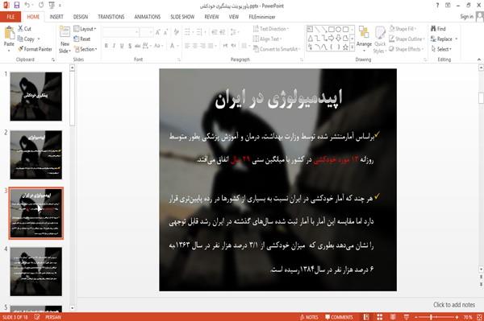
Task: Click 'Click to add notes' area
Action: (454, 305)
